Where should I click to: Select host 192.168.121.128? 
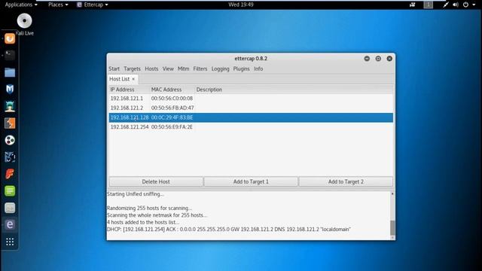click(251, 117)
